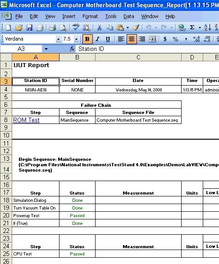This screenshot has width=219, height=264.
Task: Click the Name Box showing A3
Action: click(x=21, y=49)
